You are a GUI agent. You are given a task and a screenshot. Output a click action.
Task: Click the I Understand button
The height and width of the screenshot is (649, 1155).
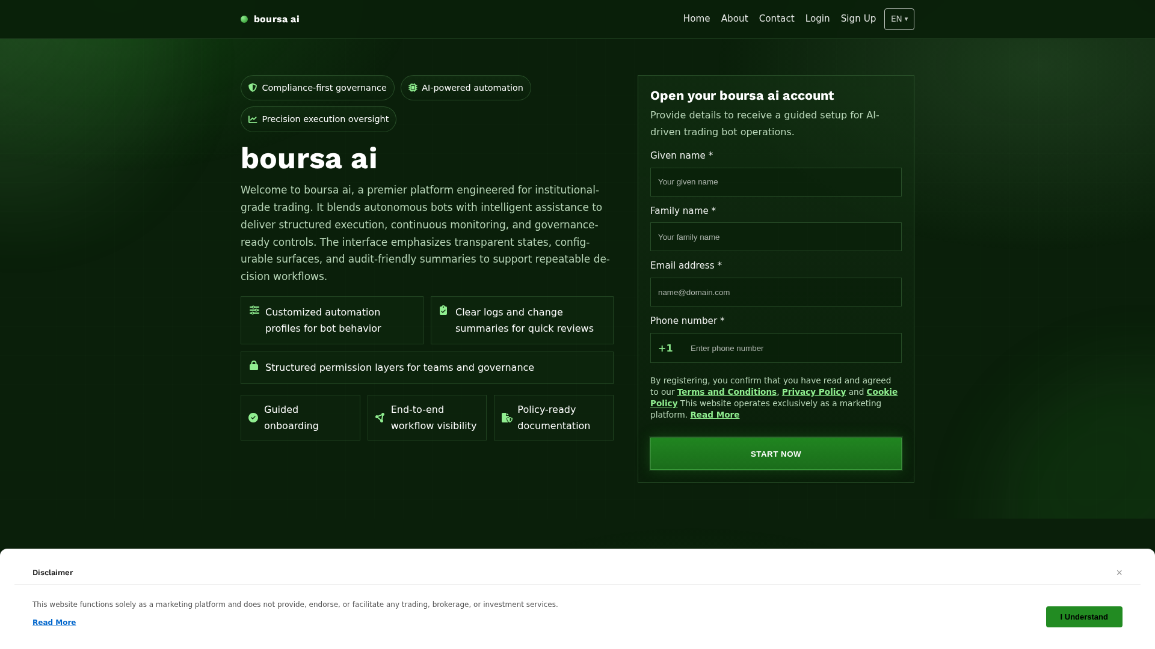[x=1084, y=617]
